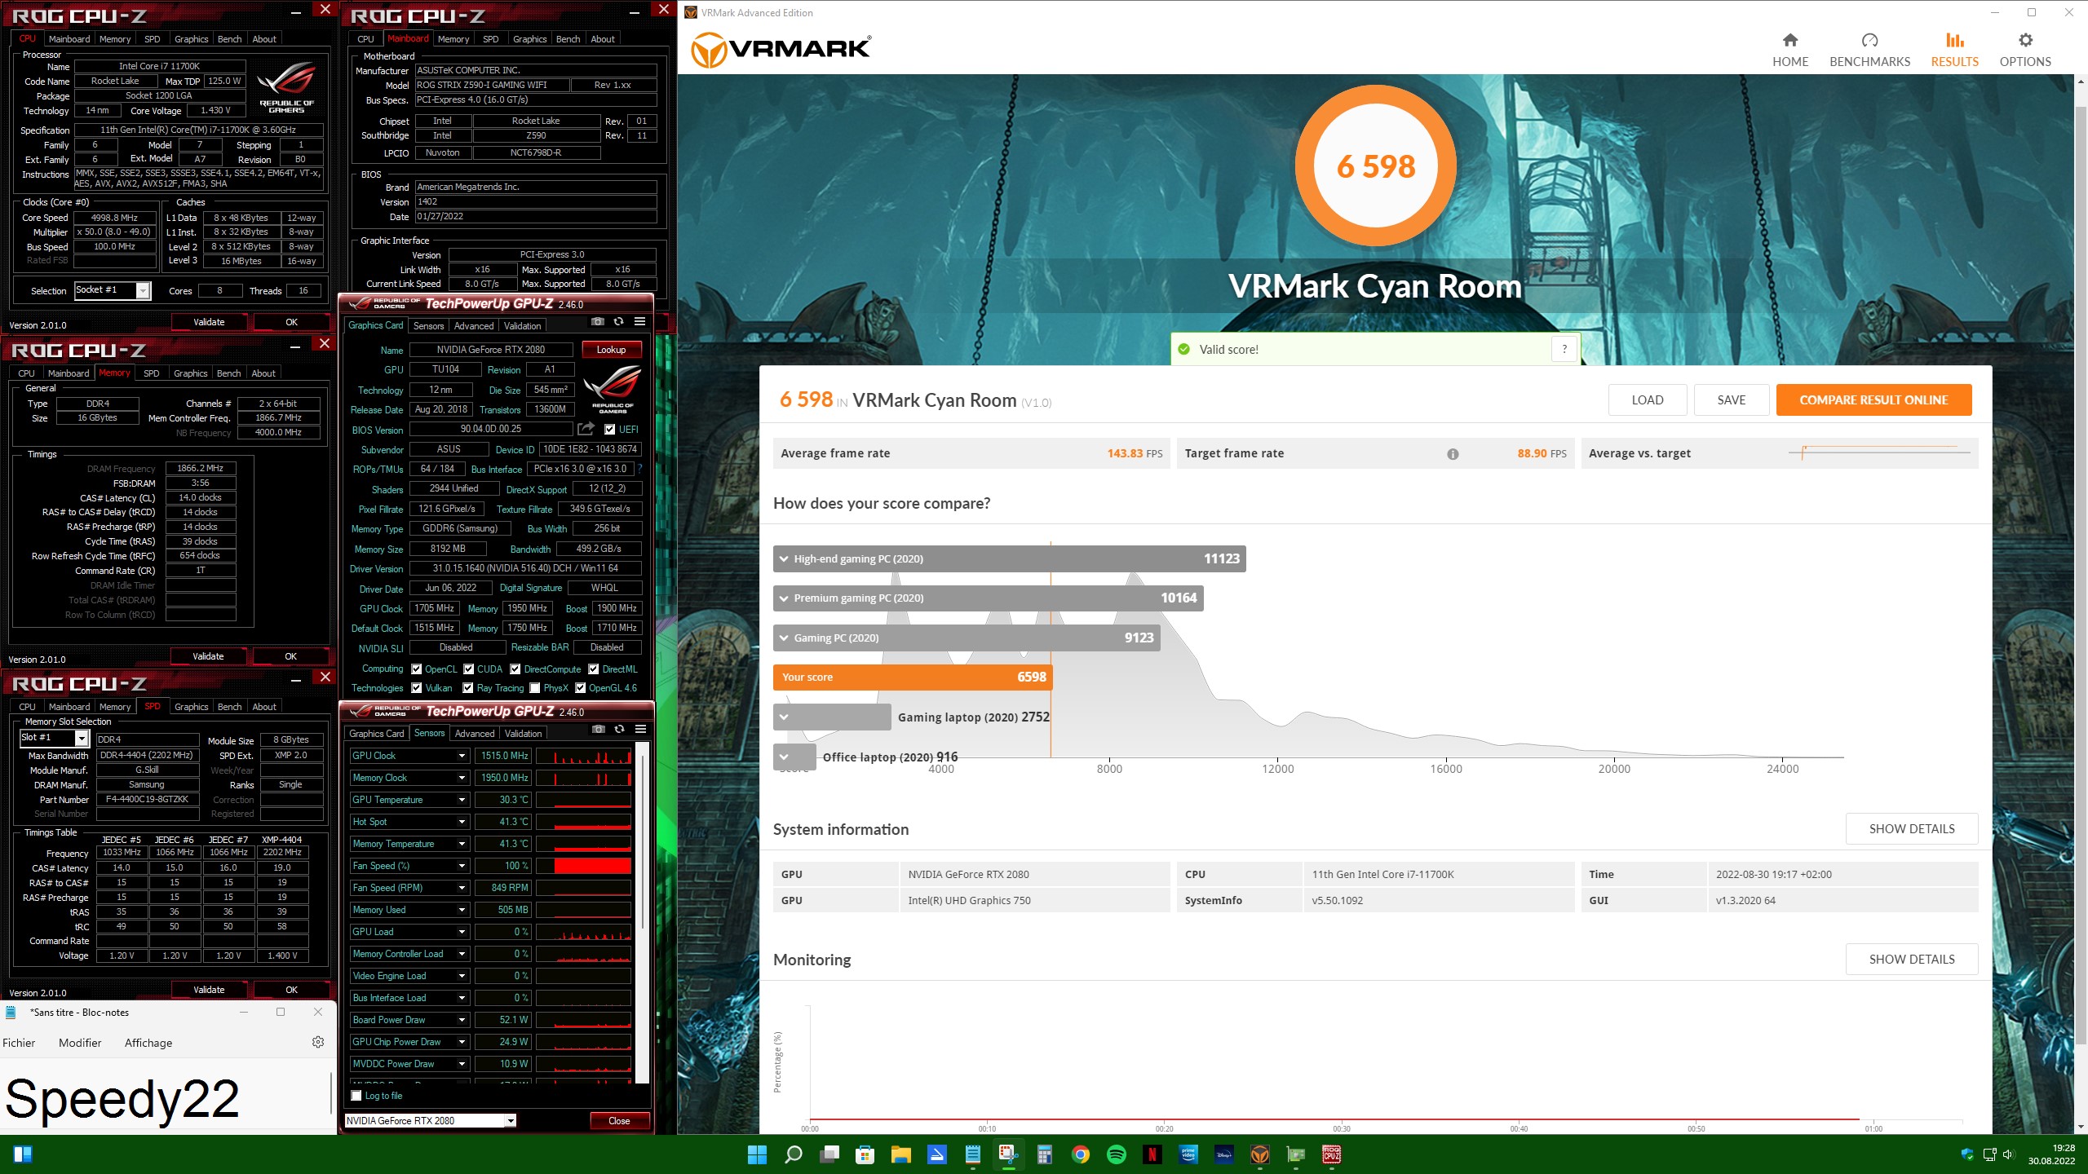Click the valid score help question mark
Image resolution: width=2088 pixels, height=1174 pixels.
point(1564,349)
